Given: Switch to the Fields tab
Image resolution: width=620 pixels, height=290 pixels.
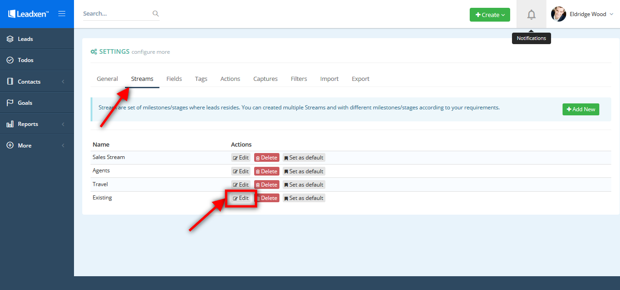Looking at the screenshot, I should (174, 79).
